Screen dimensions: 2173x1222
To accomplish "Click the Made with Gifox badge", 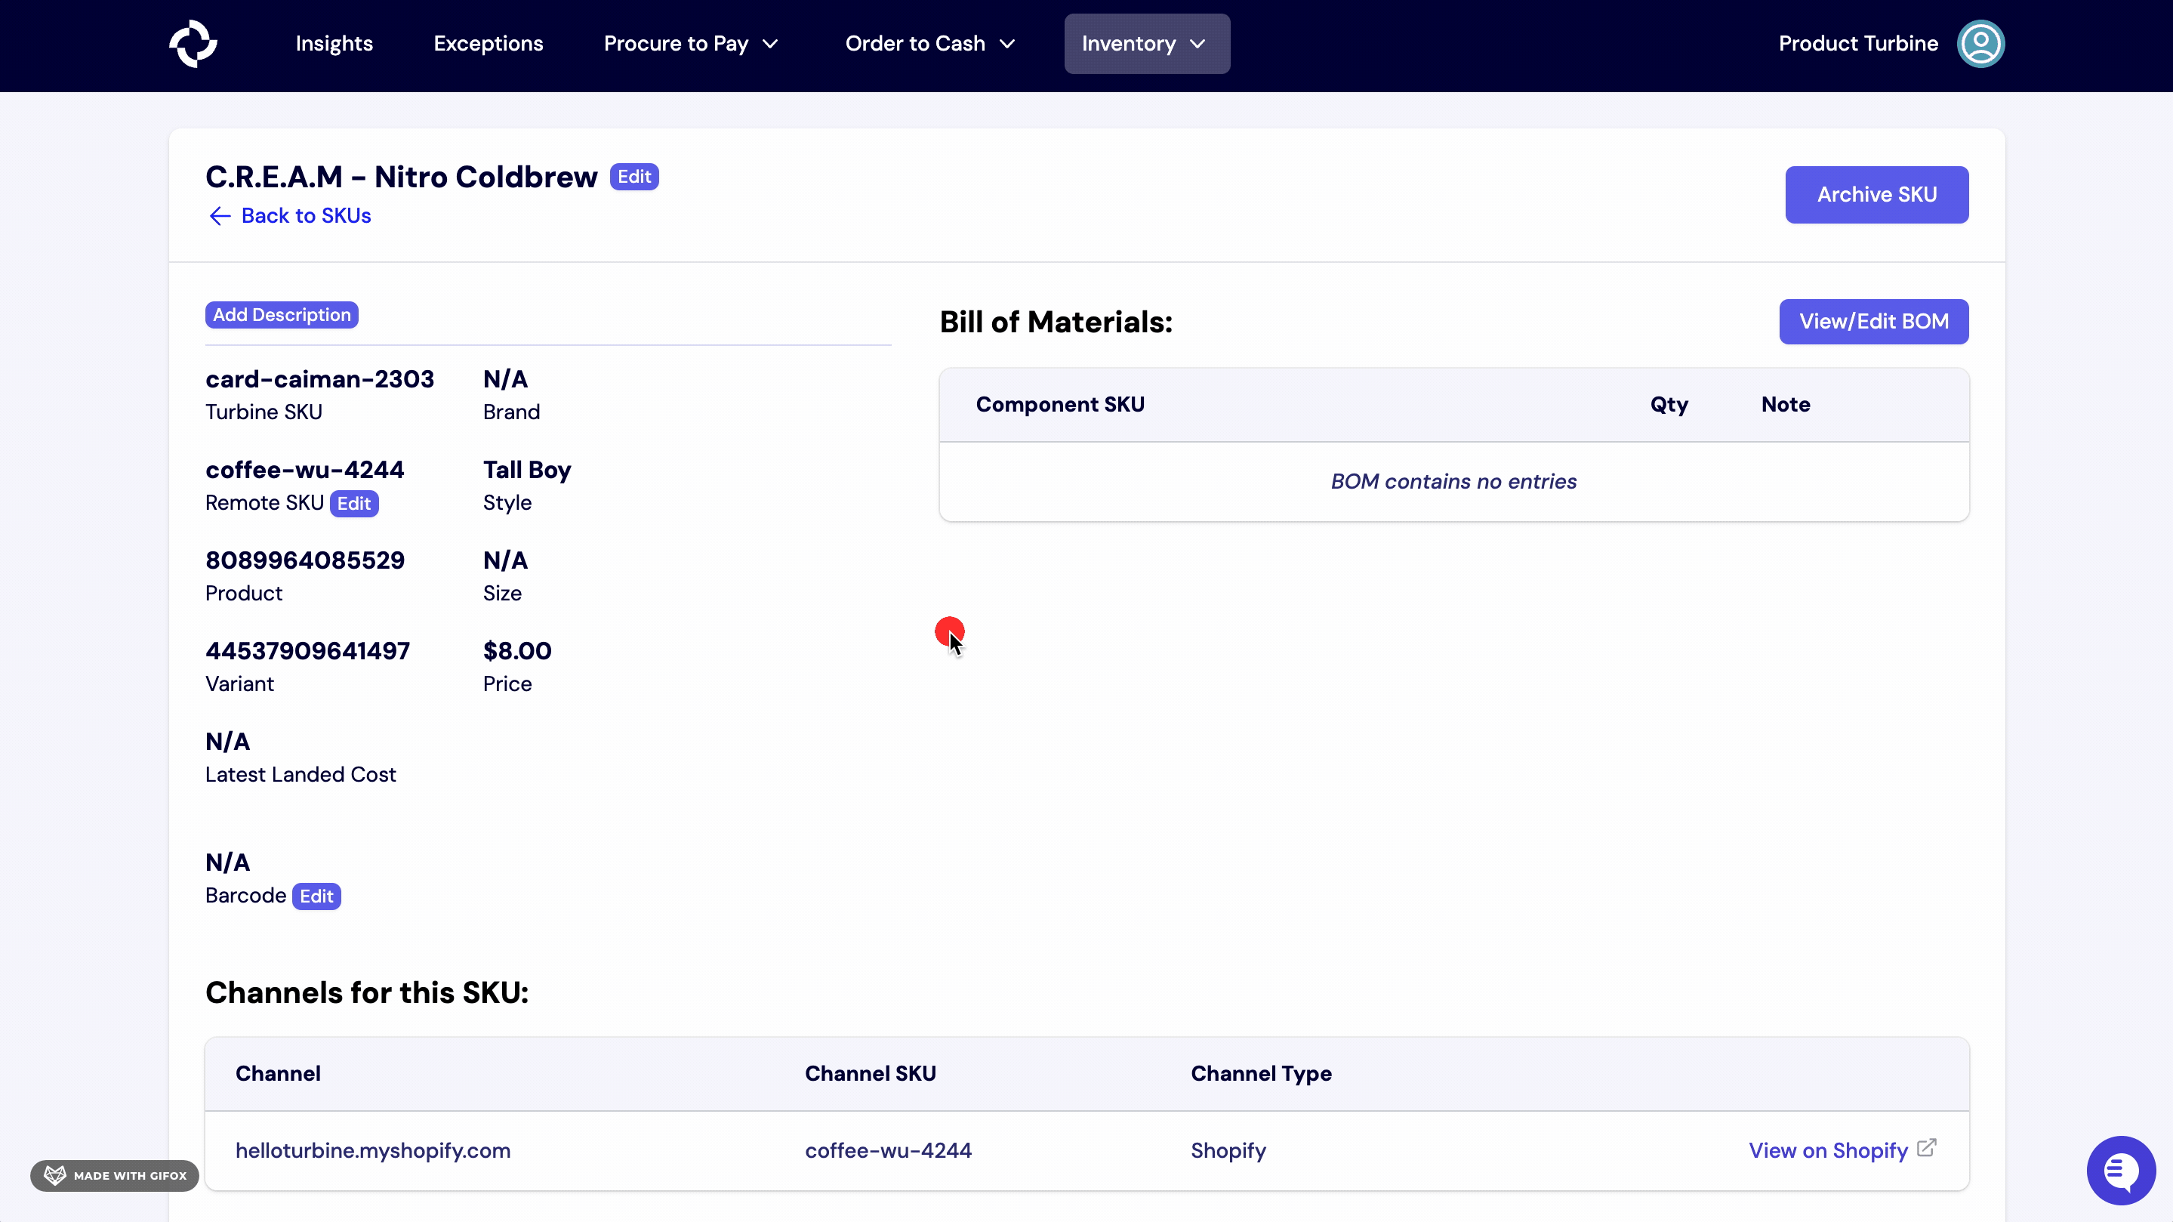I will point(114,1174).
